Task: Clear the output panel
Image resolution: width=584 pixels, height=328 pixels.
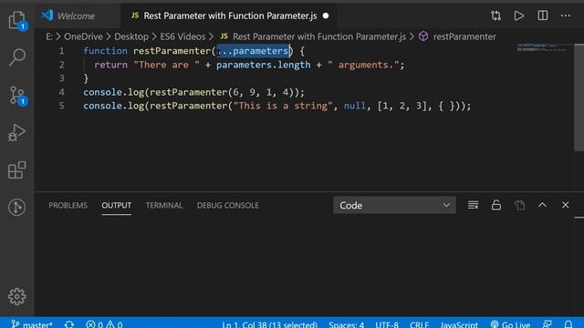Action: 473,205
